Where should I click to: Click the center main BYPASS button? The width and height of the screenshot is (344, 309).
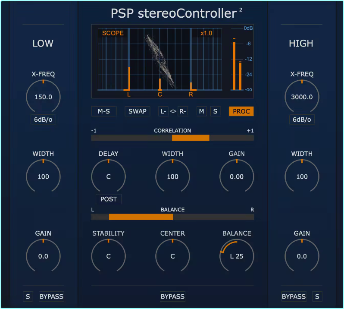click(172, 296)
